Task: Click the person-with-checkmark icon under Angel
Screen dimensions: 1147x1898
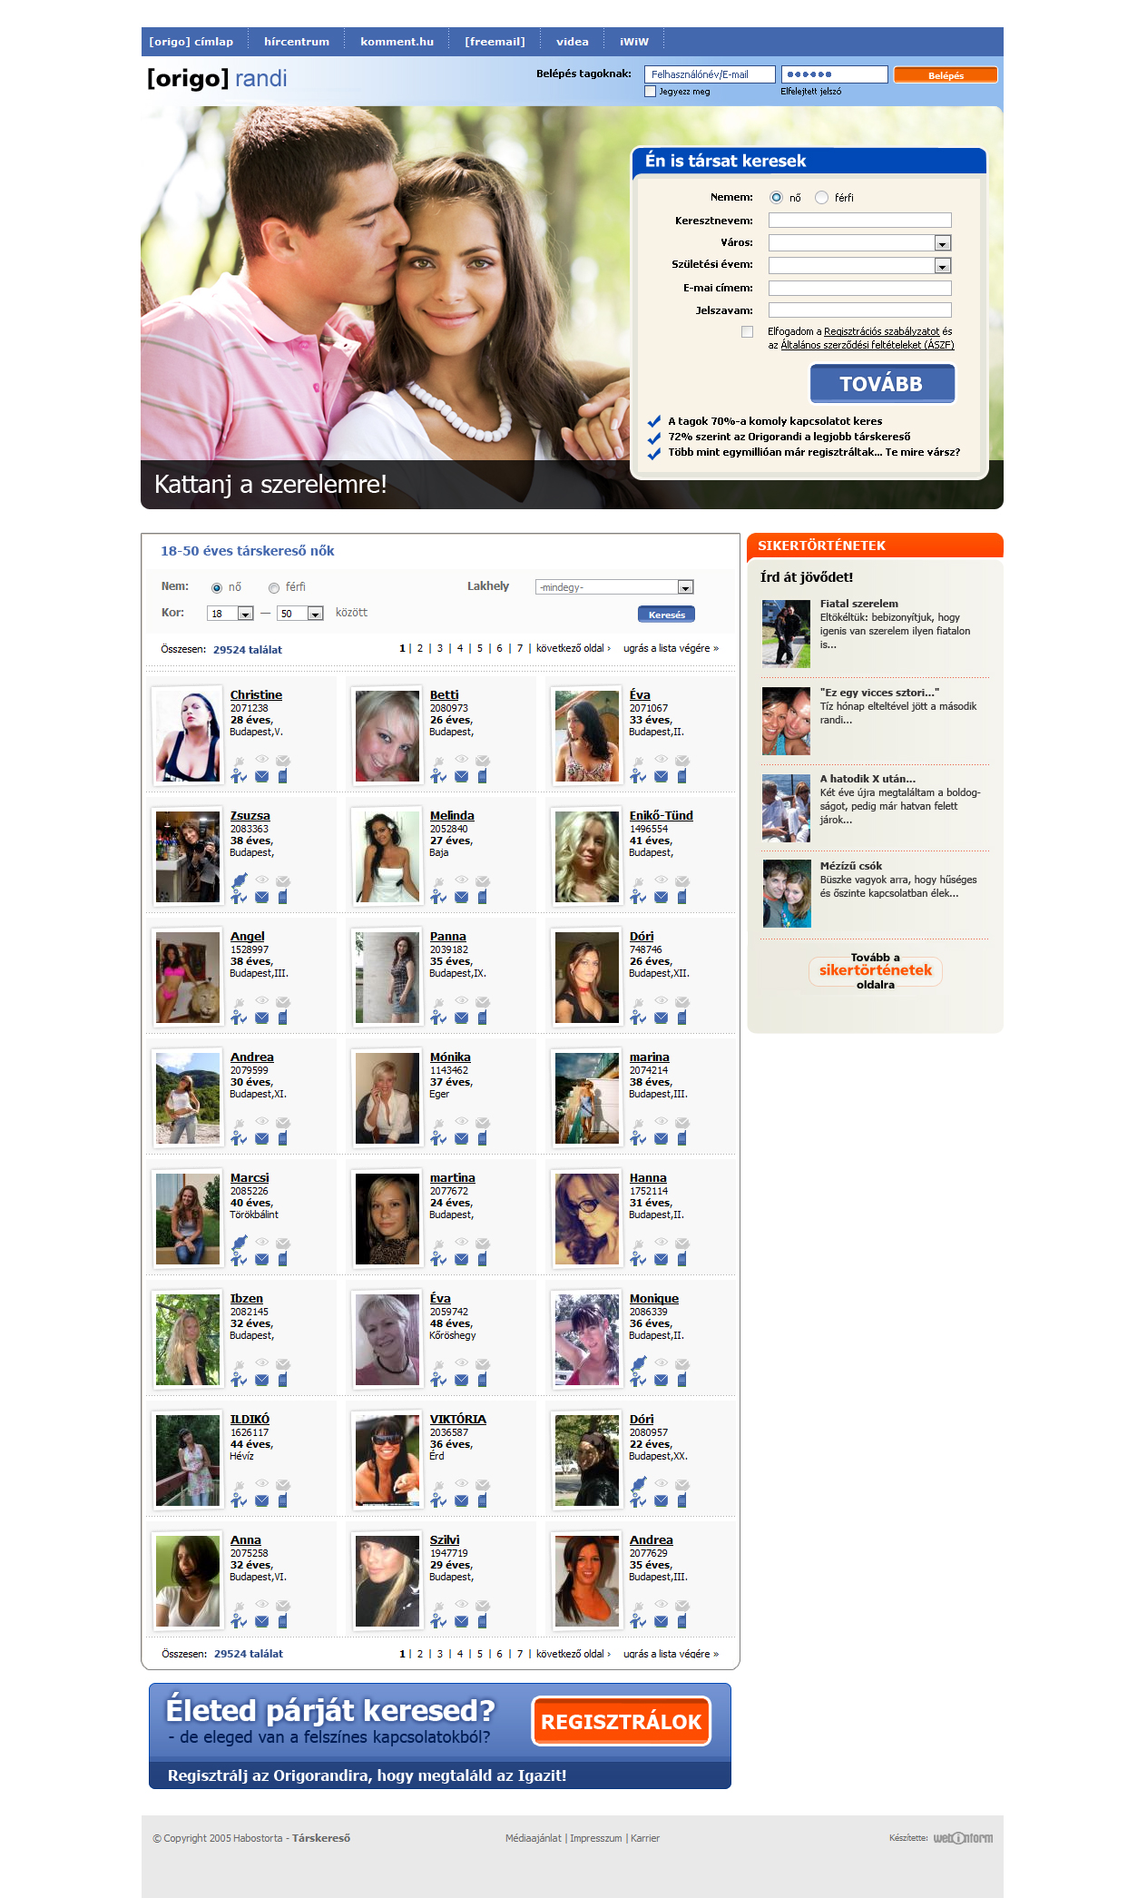Action: click(239, 1018)
